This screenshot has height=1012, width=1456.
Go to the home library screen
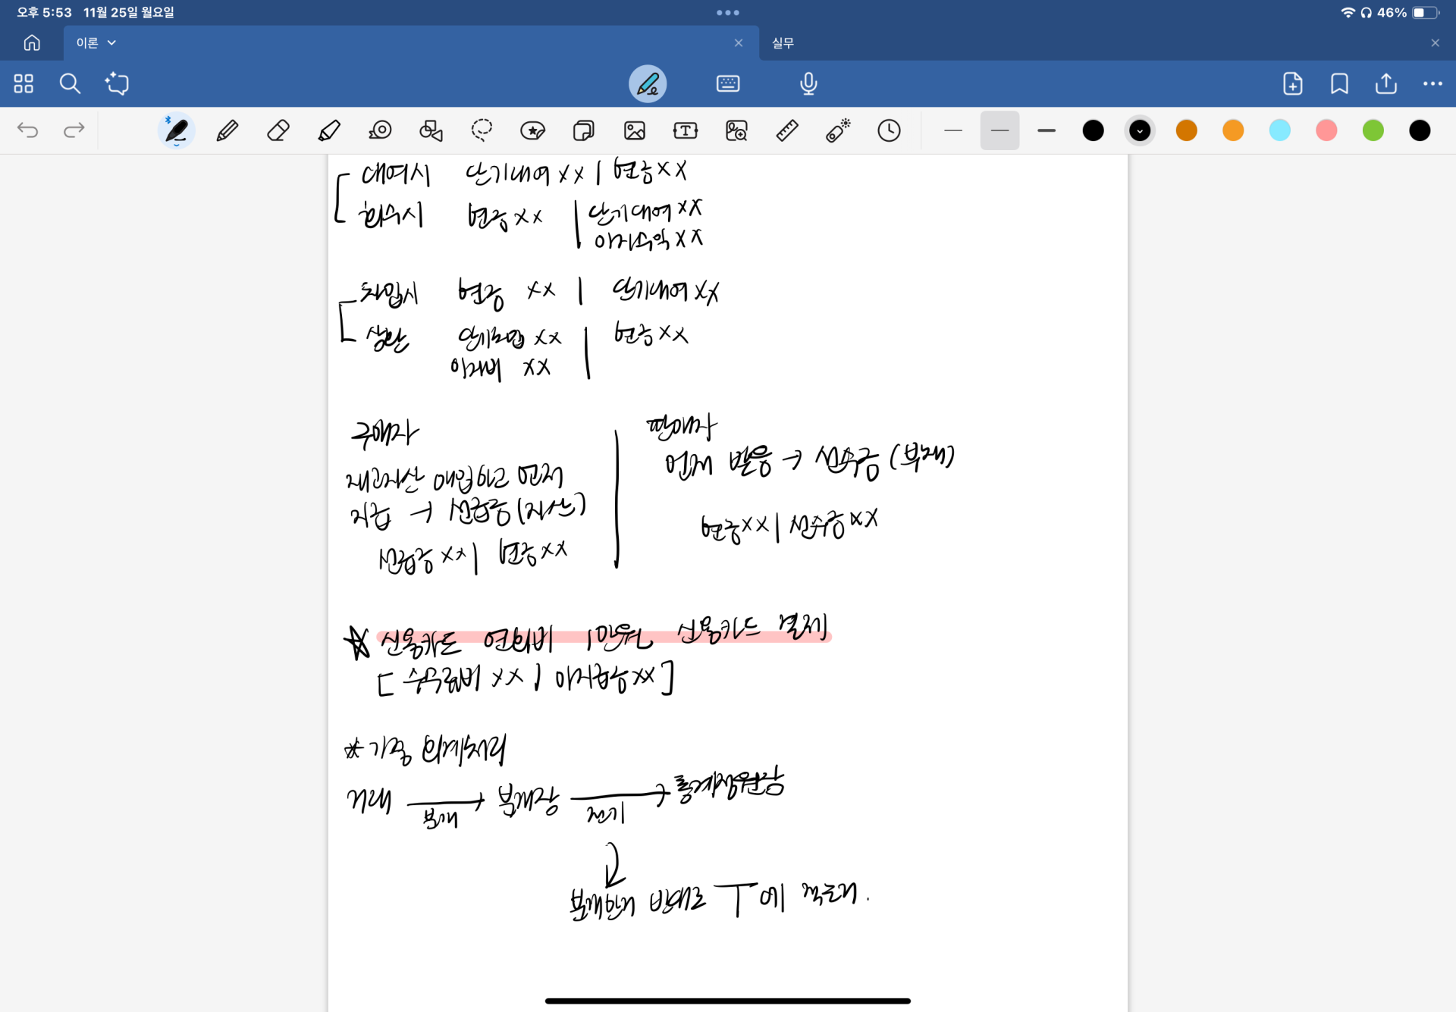point(32,43)
